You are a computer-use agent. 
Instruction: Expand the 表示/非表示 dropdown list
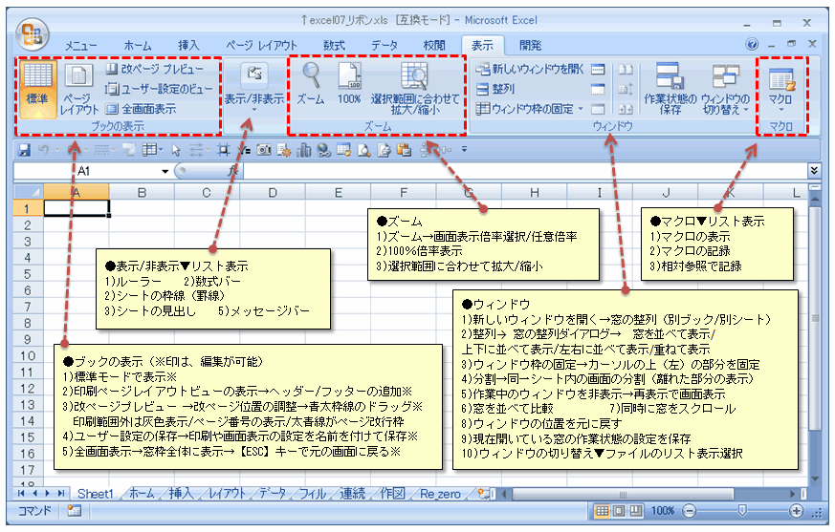254,110
